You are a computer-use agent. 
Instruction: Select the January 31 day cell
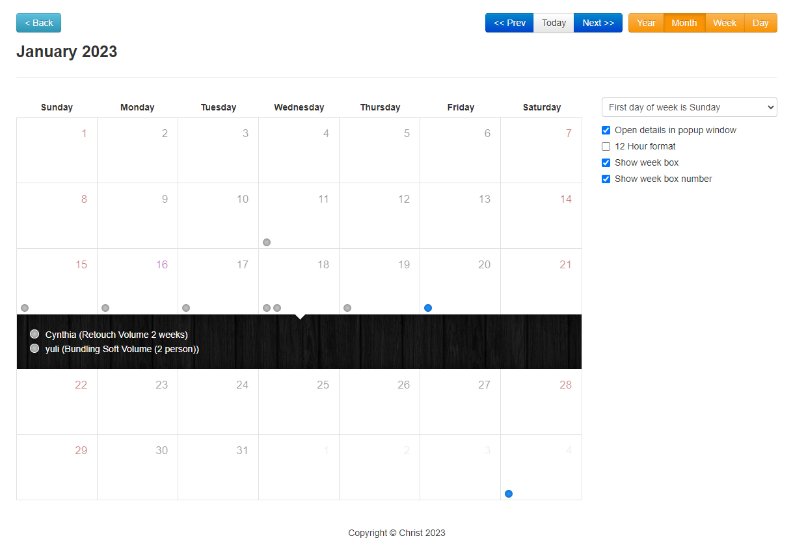pyautogui.click(x=219, y=467)
